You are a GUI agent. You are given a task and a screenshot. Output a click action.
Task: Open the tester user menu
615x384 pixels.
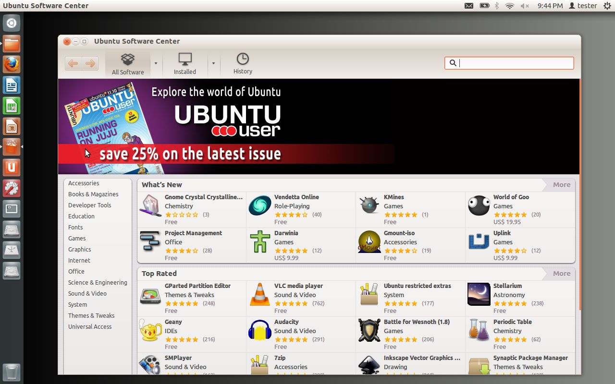583,6
